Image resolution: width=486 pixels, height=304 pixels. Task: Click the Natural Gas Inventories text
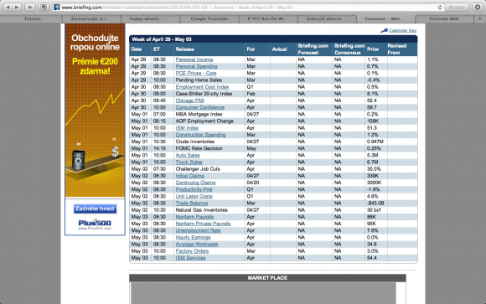tap(201, 210)
